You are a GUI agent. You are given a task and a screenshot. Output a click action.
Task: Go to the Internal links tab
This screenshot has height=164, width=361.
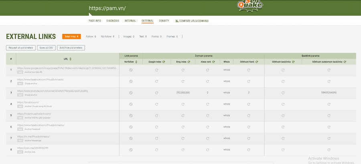tap(130, 20)
